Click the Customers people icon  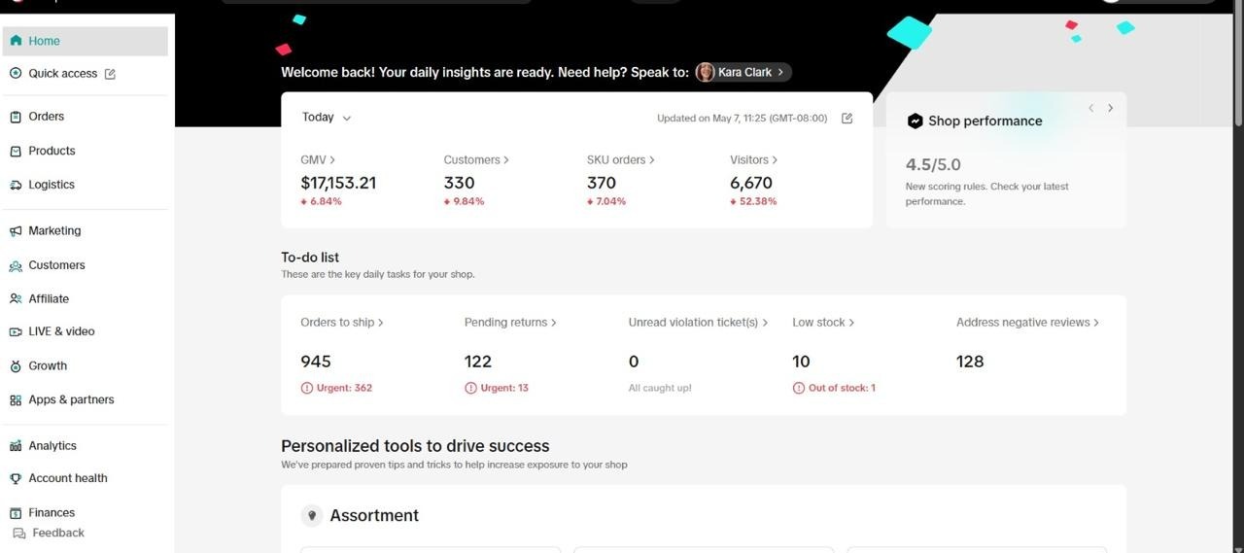click(16, 265)
